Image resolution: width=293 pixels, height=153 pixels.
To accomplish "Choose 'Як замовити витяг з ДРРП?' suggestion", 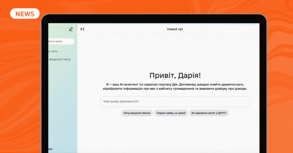I will 209,113.
